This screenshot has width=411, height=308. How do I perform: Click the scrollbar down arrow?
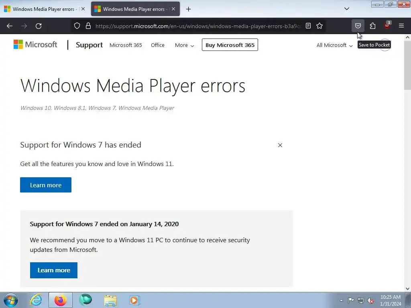(x=407, y=289)
